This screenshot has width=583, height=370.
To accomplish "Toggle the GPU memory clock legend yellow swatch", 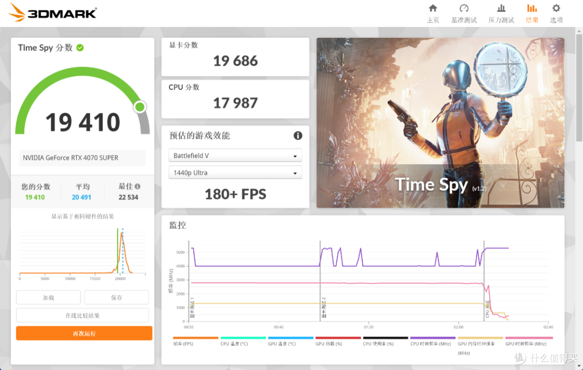I will pyautogui.click(x=480, y=338).
